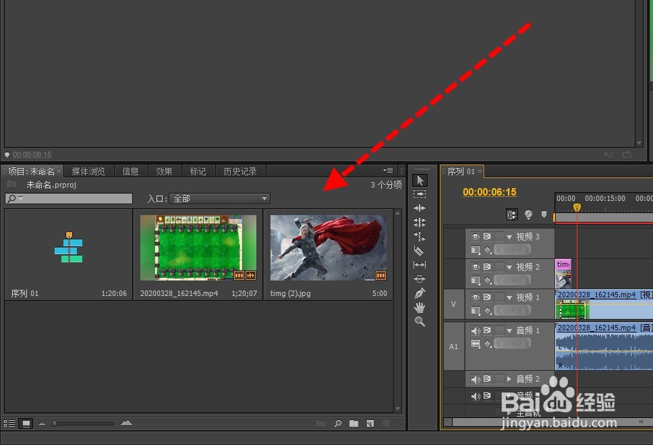This screenshot has width=653, height=445.
Task: Select the Rolling Edit tool
Action: (x=420, y=222)
